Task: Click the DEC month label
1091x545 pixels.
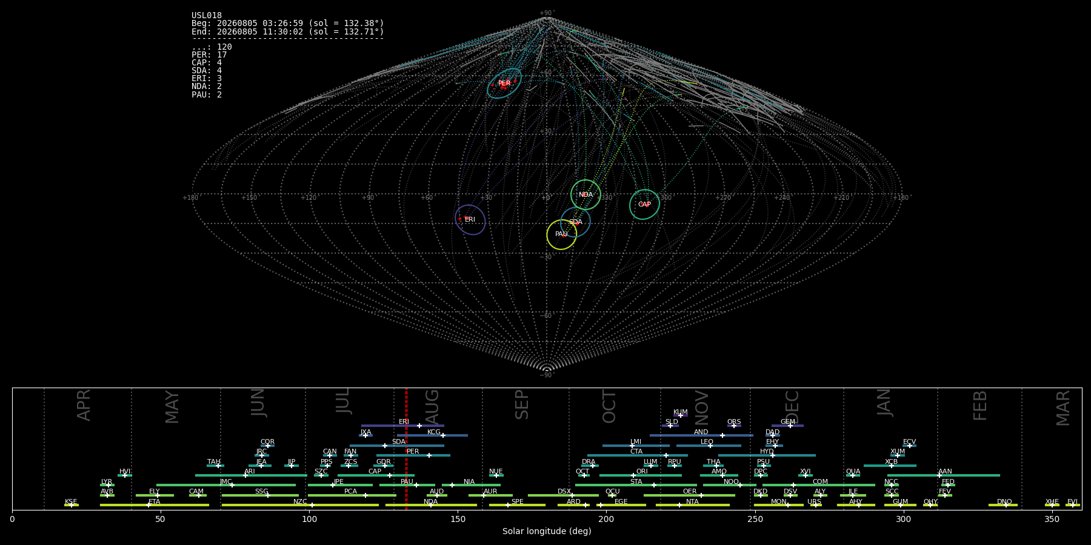Action: pyautogui.click(x=792, y=407)
